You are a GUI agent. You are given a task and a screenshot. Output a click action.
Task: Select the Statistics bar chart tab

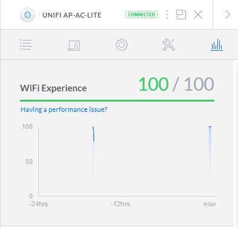(217, 45)
